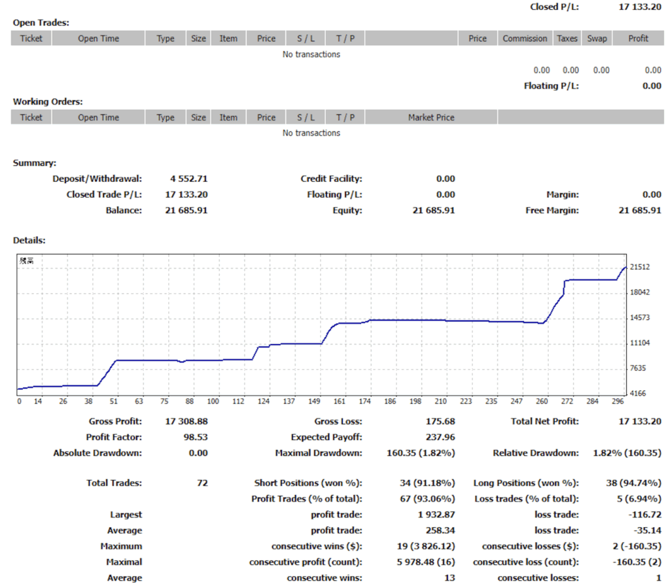Click the balance legend label inside the chart
Viewport: 670px width, 584px height.
[26, 261]
